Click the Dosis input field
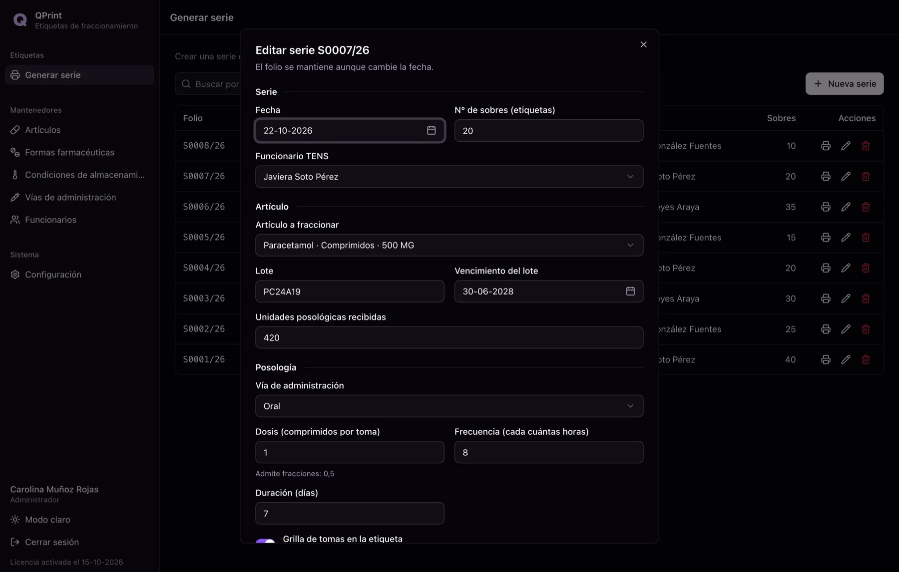This screenshot has width=899, height=572. tap(350, 452)
